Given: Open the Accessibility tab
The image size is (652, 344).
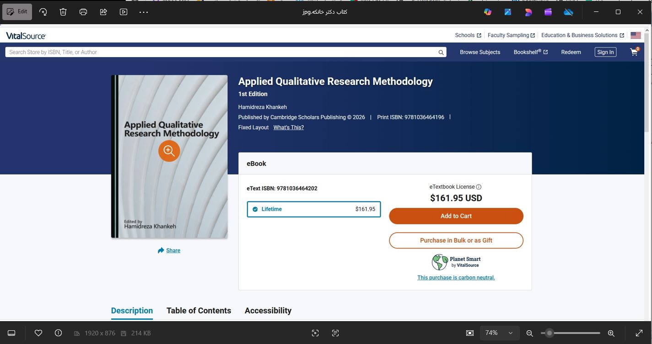Looking at the screenshot, I should coord(268,311).
